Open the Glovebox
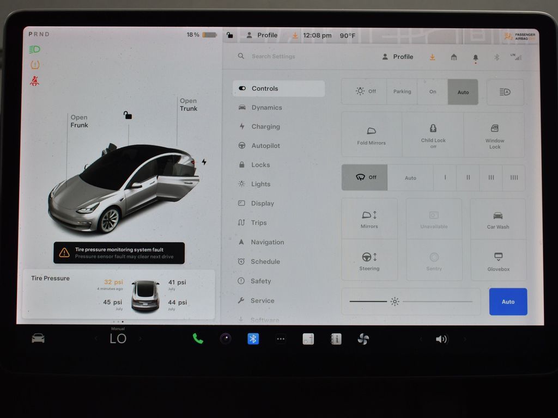The height and width of the screenshot is (418, 558). point(498,261)
